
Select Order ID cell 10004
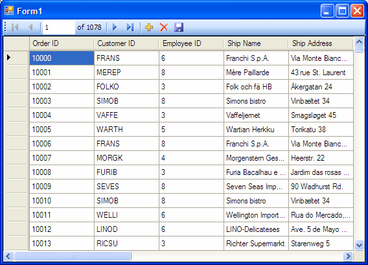(x=62, y=115)
